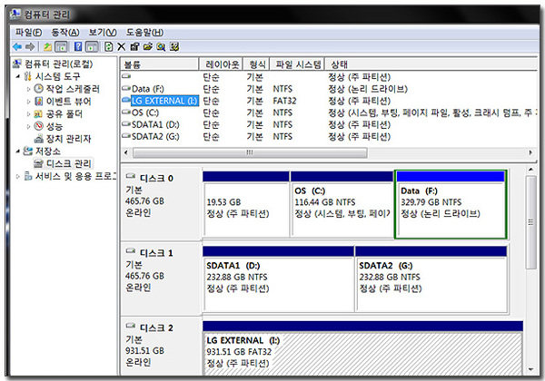
Task: Click the disk view vertical scrollbar thumb
Action: tap(530, 222)
